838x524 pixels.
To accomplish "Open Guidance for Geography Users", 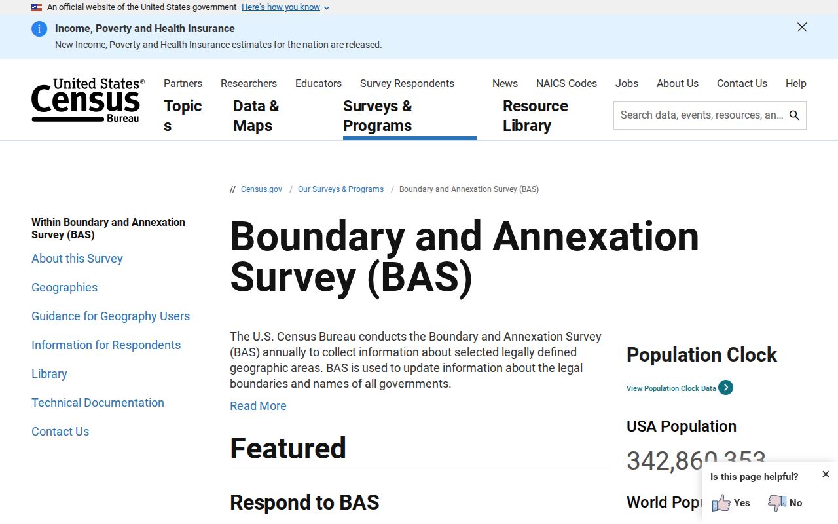I will pos(111,316).
